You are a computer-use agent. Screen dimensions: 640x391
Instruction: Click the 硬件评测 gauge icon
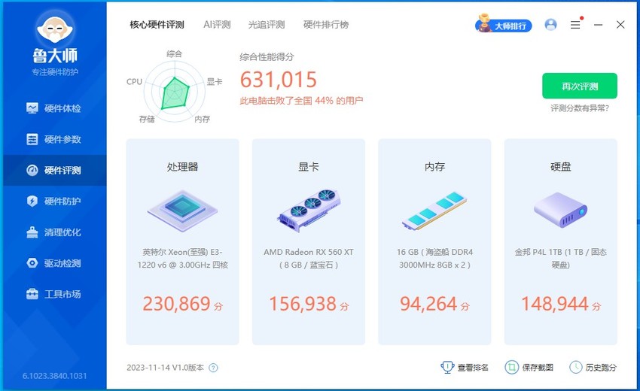[32, 170]
